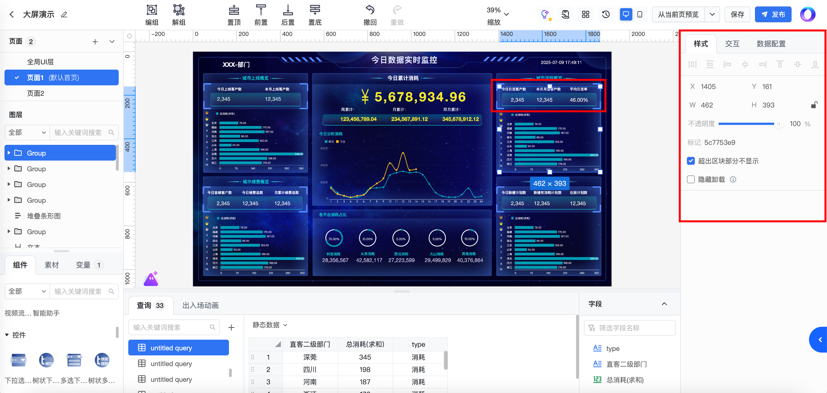Expand the first Group layer

9,153
